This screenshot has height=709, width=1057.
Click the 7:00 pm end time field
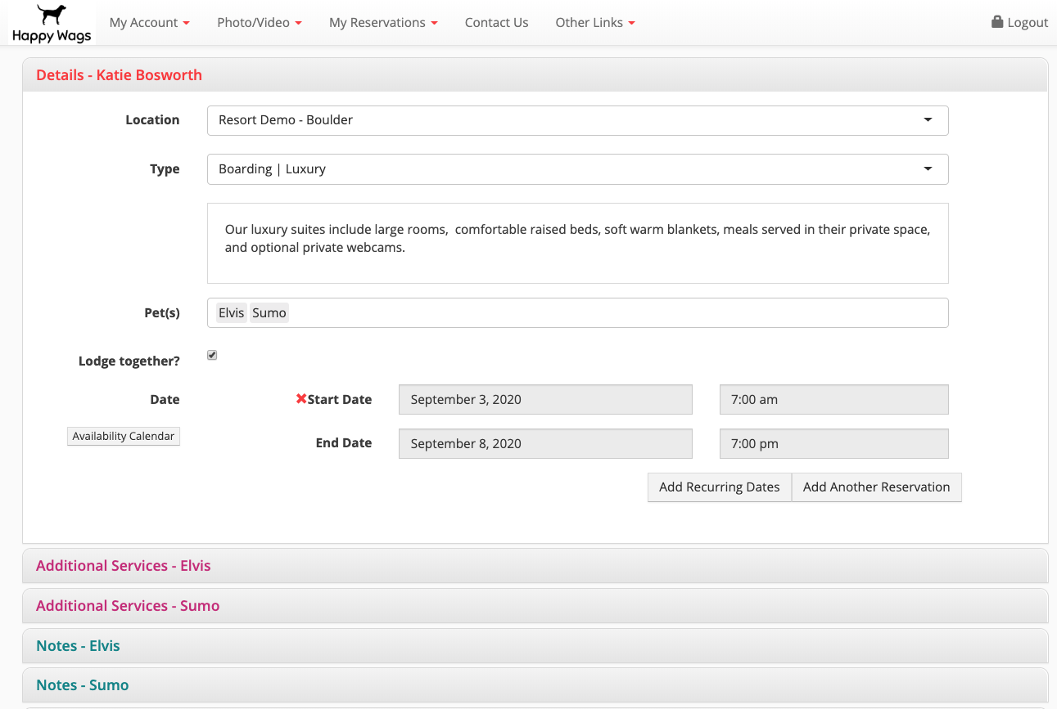tap(833, 443)
